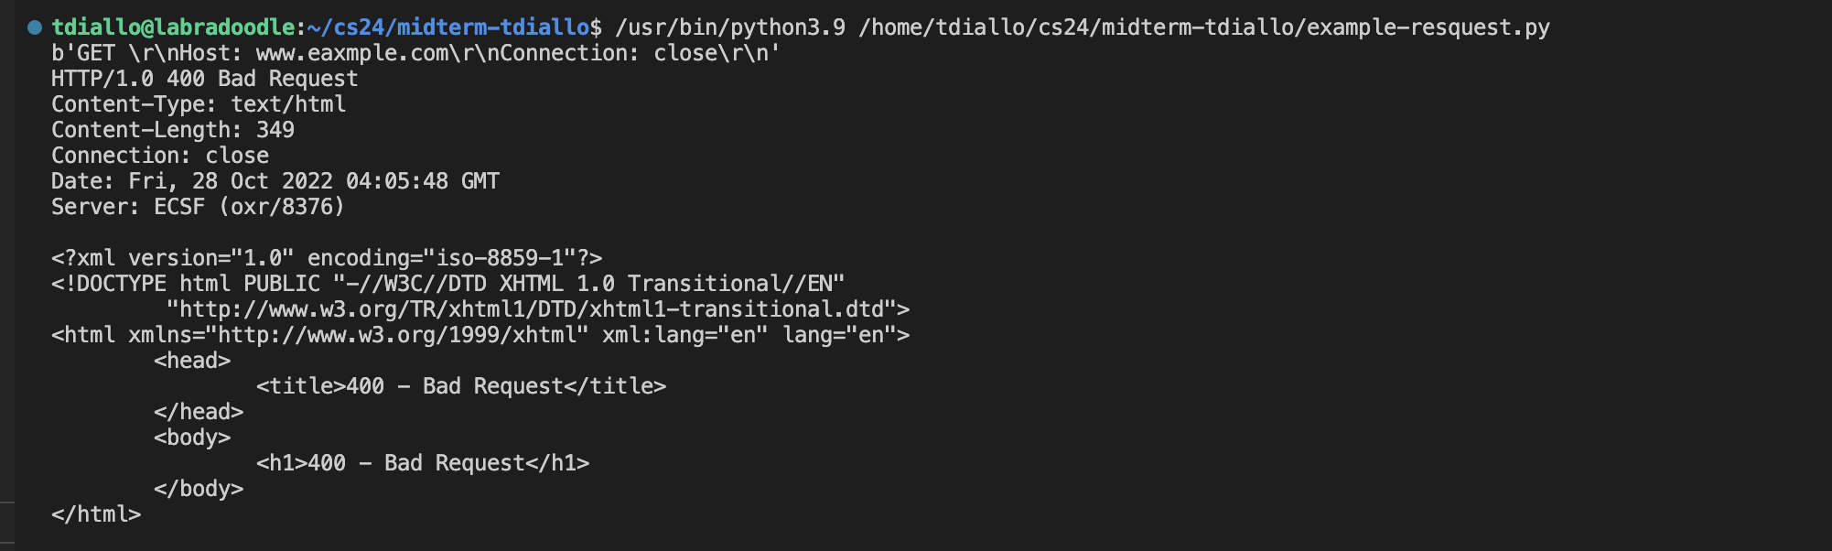
Task: Click the Content-Type: text/html header
Action: click(199, 104)
